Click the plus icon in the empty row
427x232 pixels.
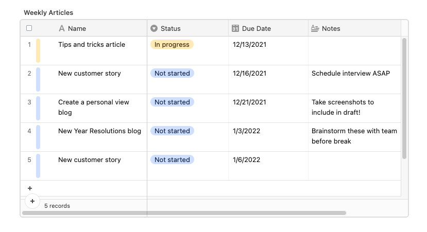pos(30,188)
